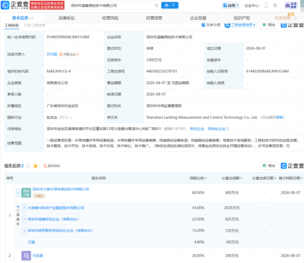Viewport: 304px width, 263px height.
Task: Select the 历史工商信息 sub-tab
Action: pos(35,25)
